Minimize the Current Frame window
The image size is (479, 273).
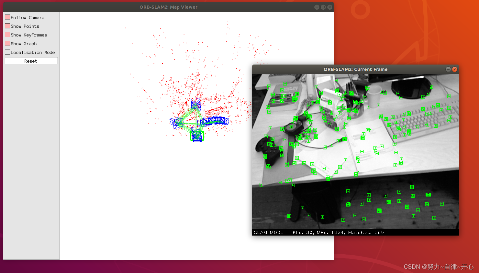pos(448,69)
